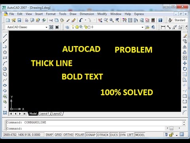The width and height of the screenshot is (190, 143).
Task: Open status bar tray menu arrow
Action: (x=177, y=135)
